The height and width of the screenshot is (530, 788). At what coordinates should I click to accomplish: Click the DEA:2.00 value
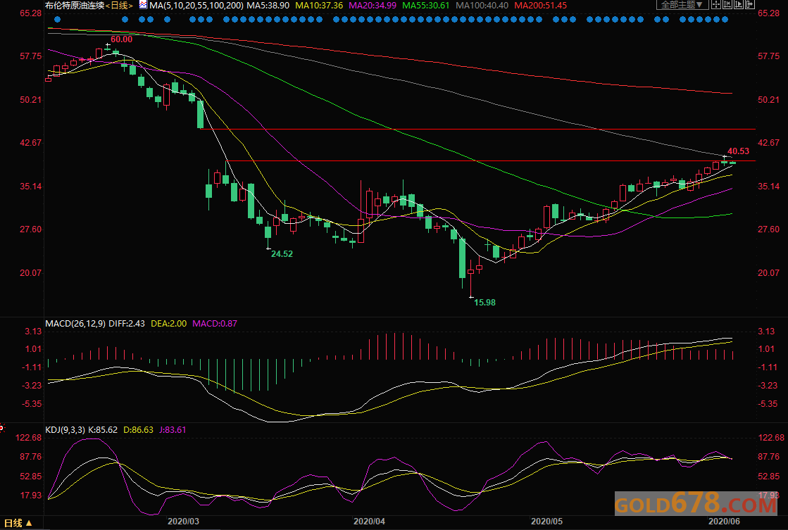(169, 324)
